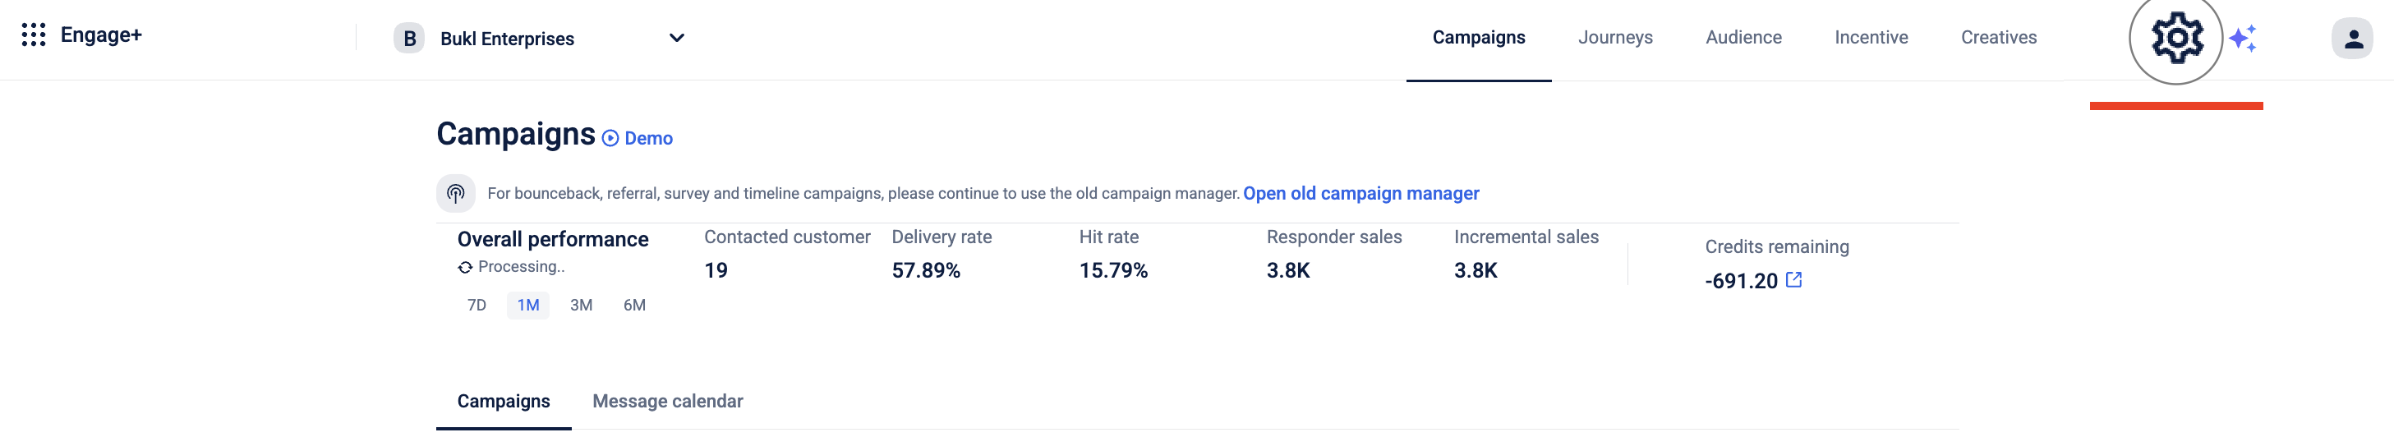Click the Demo play icon

(610, 139)
